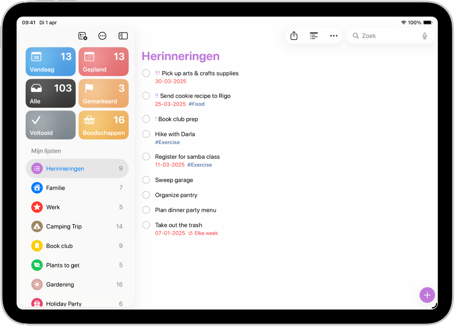Toggle the sidebar visibility icon
The width and height of the screenshot is (455, 328).
pos(123,36)
